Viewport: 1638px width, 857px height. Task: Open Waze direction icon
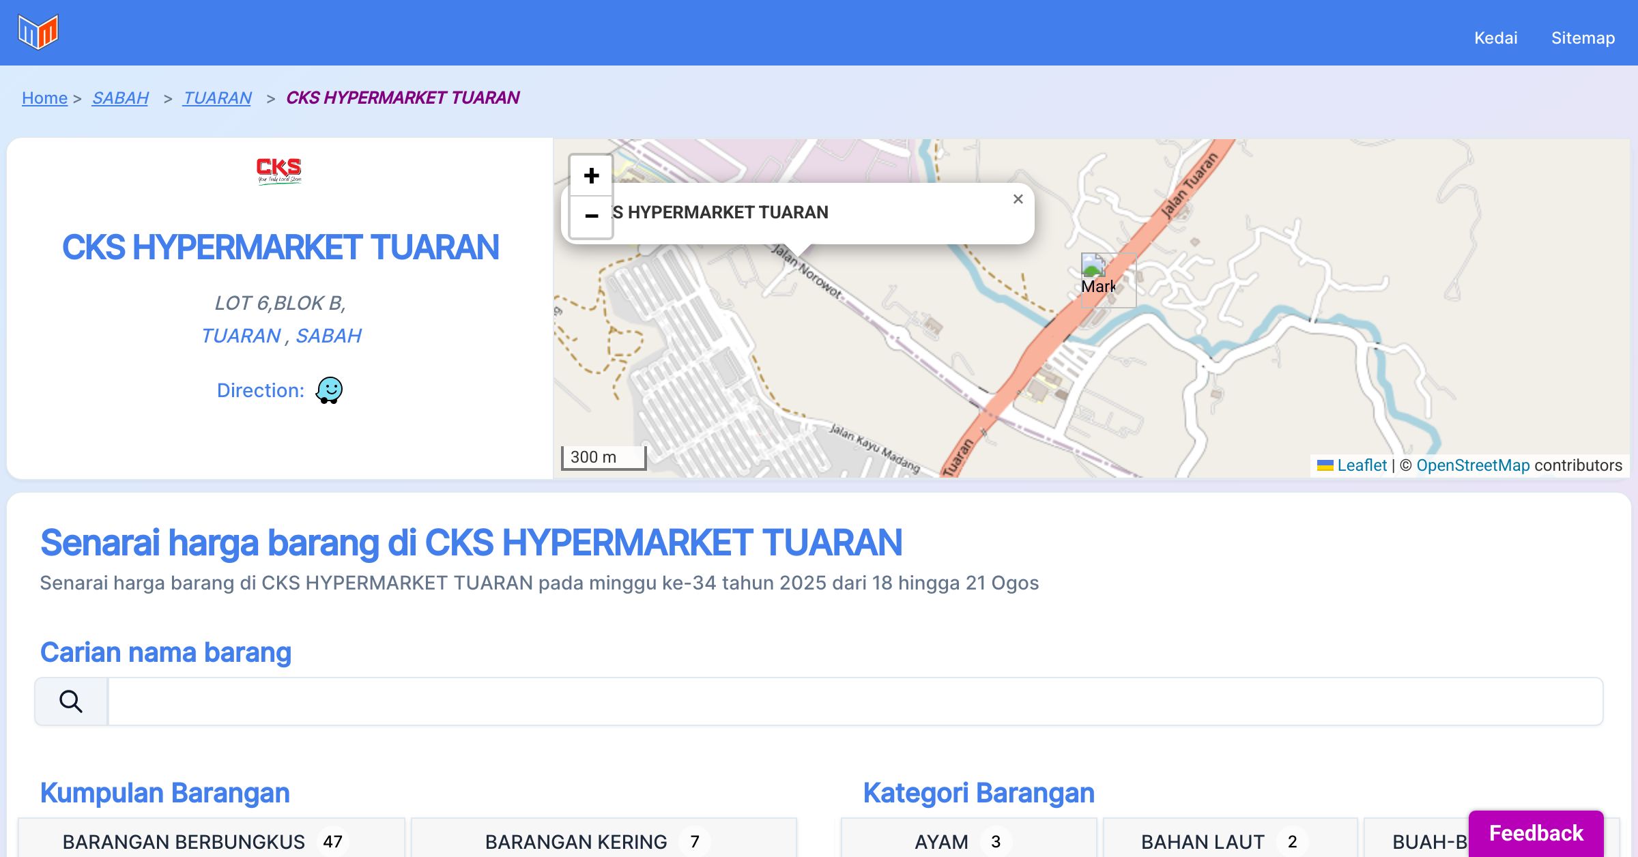pyautogui.click(x=329, y=390)
